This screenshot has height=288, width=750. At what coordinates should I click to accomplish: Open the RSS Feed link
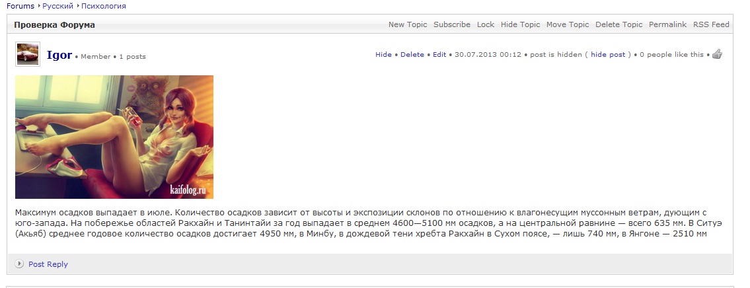711,24
